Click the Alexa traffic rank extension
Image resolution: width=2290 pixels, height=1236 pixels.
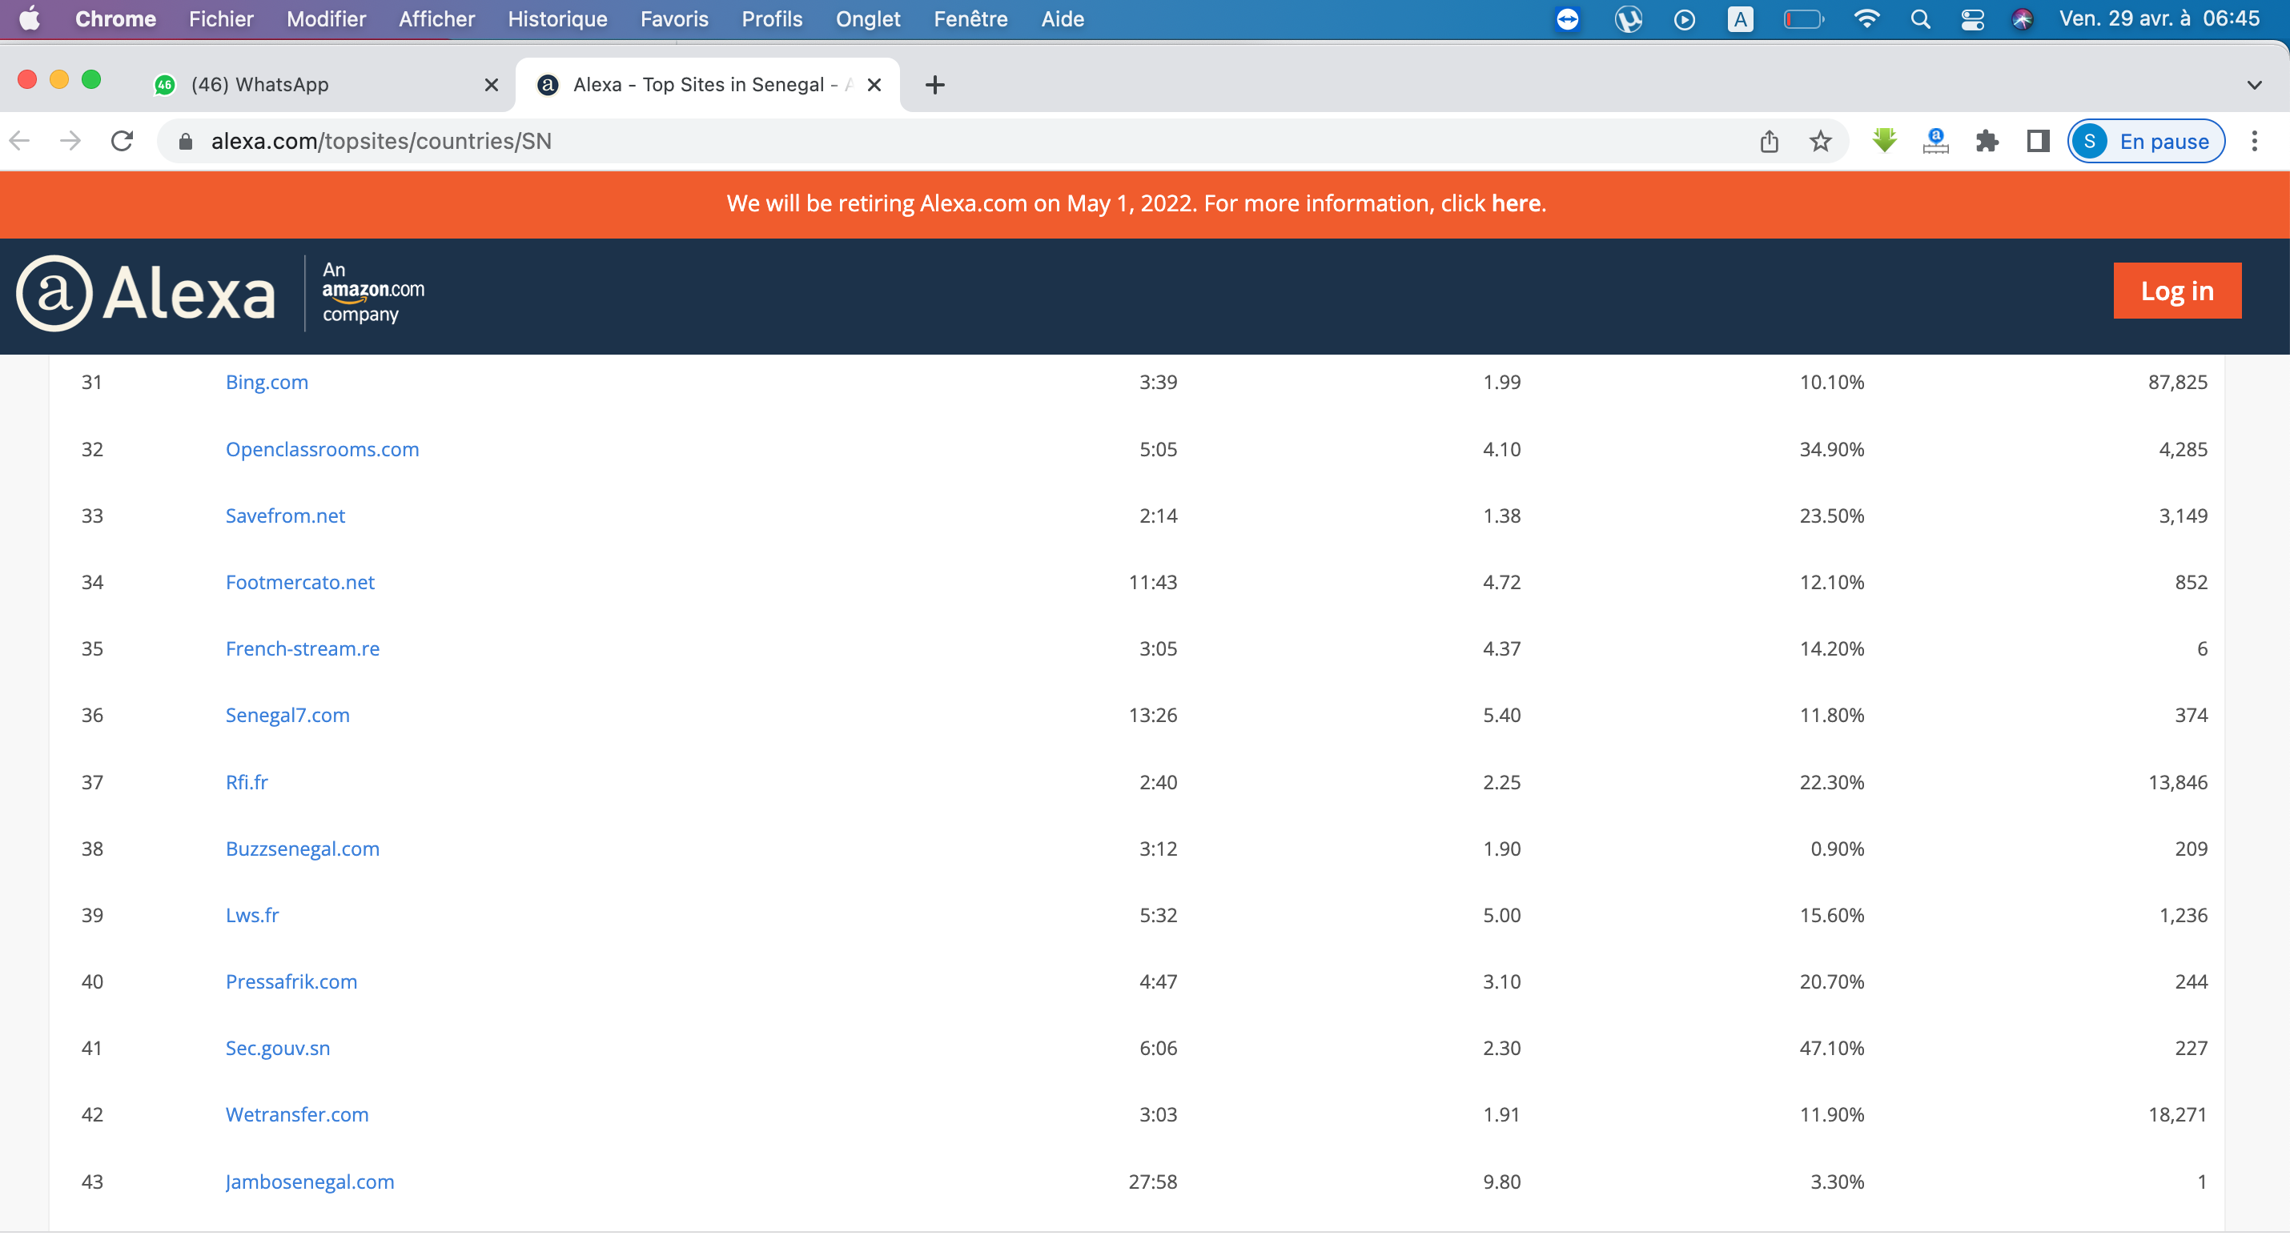[1935, 140]
